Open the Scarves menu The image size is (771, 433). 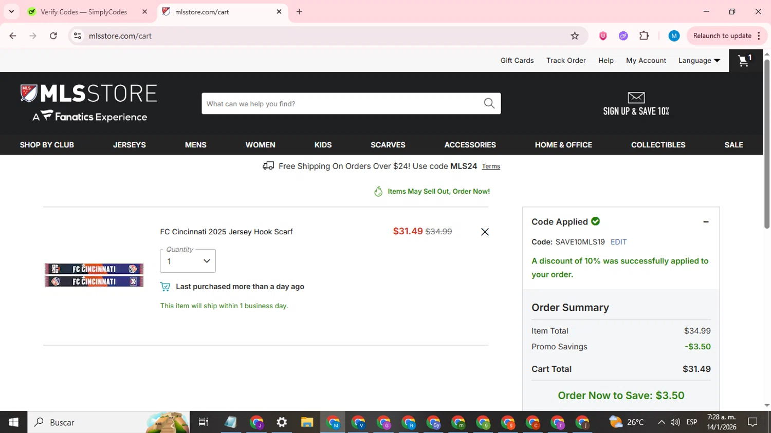(388, 145)
